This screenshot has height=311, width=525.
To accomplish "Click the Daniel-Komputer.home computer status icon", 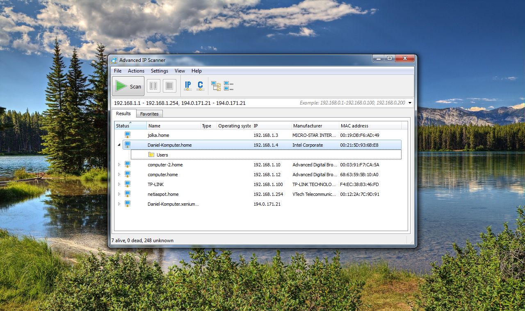I will (x=128, y=145).
